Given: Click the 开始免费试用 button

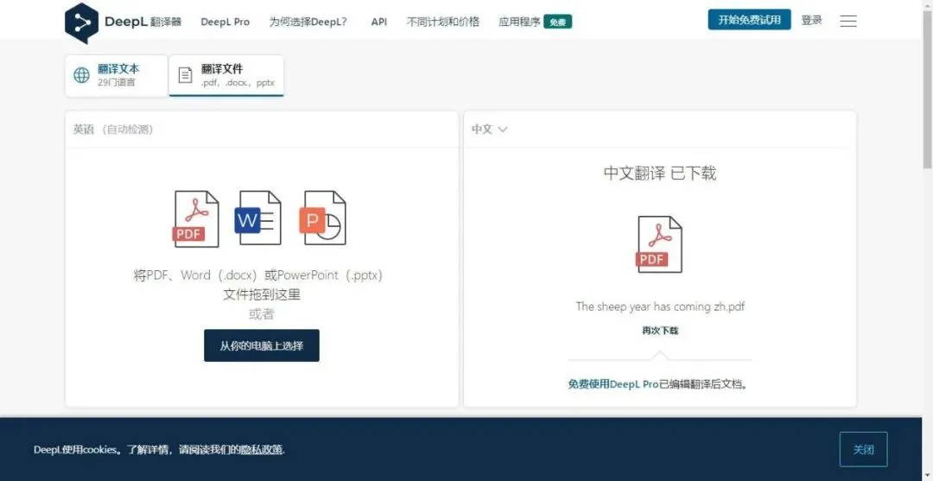Looking at the screenshot, I should (x=749, y=20).
